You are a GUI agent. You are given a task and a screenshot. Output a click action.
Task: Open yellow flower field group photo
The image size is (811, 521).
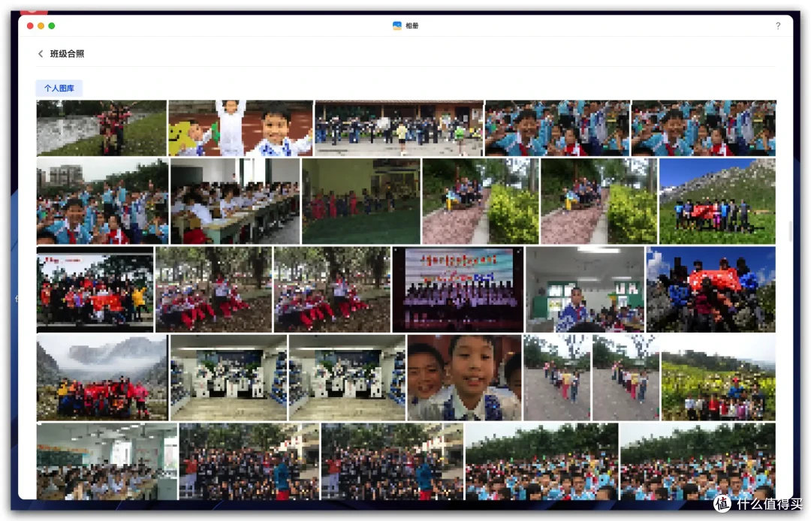click(719, 378)
